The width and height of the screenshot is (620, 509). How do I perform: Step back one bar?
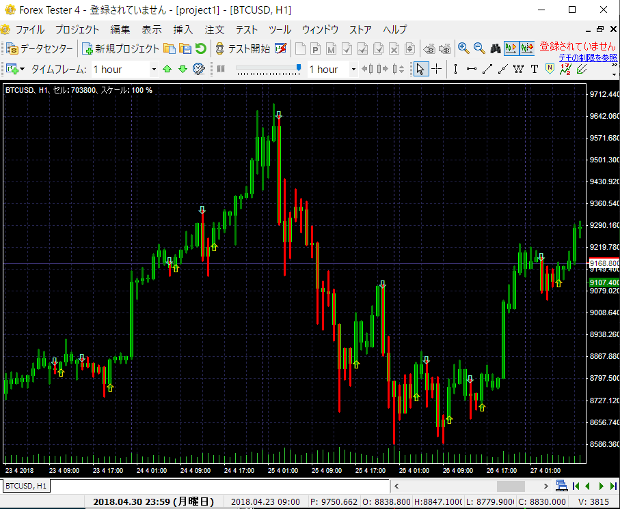click(x=367, y=69)
